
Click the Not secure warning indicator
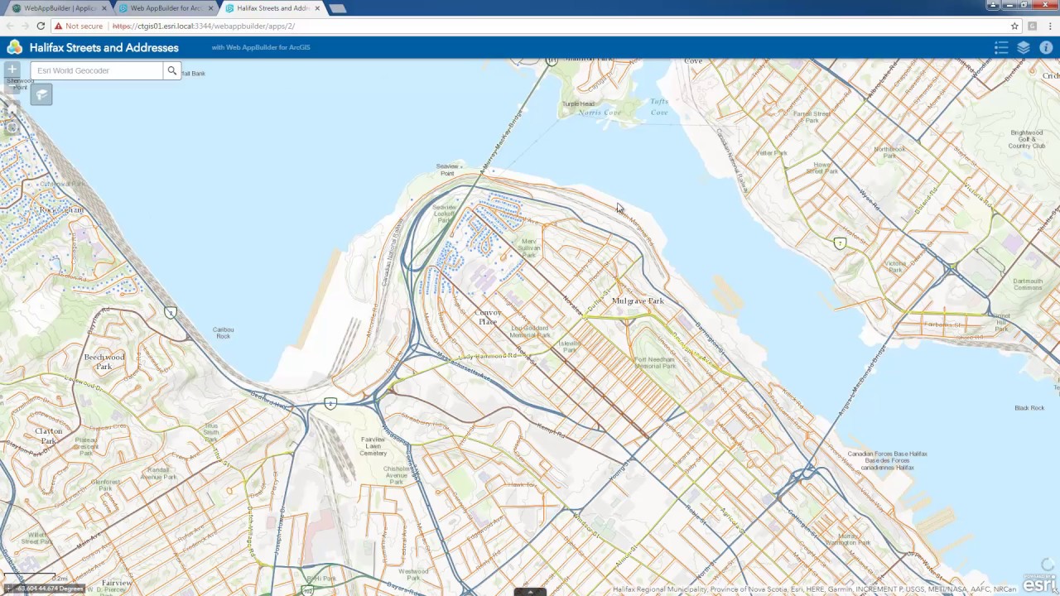pyautogui.click(x=79, y=26)
